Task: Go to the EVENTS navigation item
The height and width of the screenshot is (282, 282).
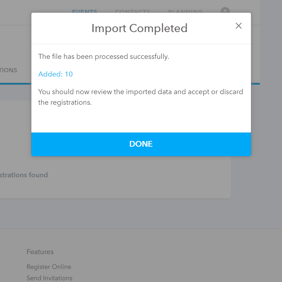Action: coord(85,11)
